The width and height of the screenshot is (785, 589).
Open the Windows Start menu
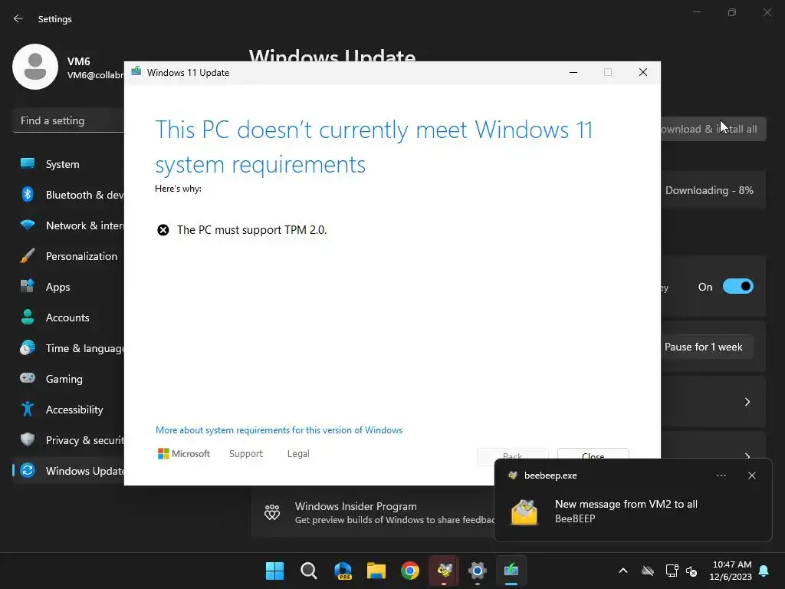click(275, 571)
